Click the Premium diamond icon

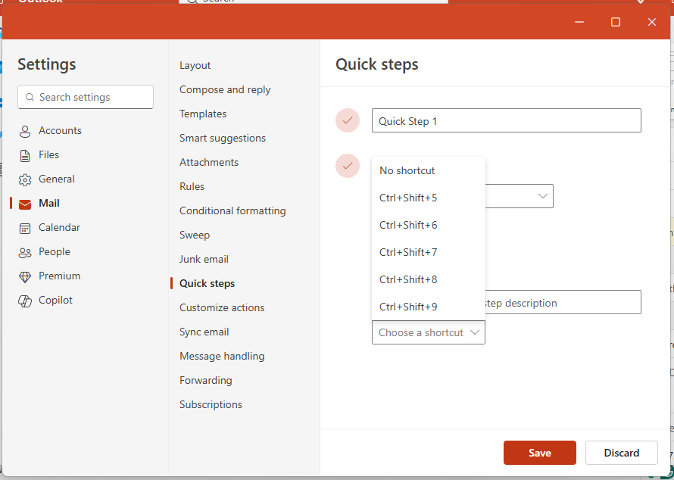(x=25, y=277)
